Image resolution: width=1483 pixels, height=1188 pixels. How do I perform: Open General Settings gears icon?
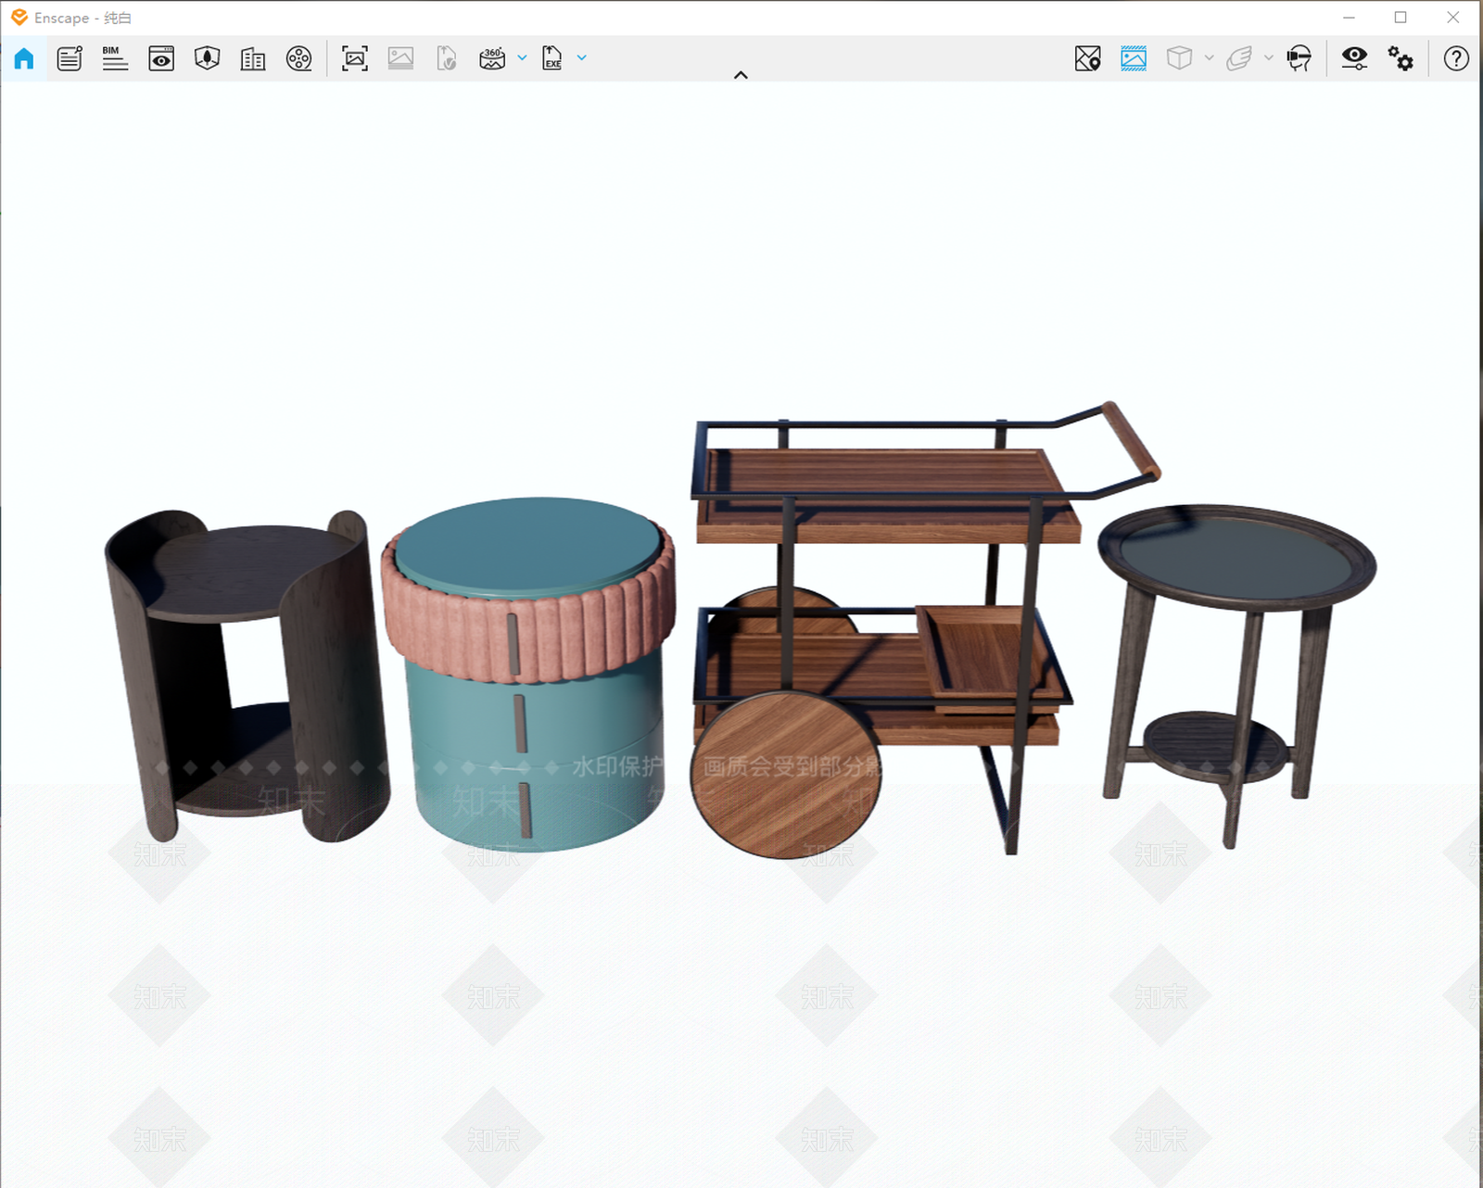pos(1401,58)
